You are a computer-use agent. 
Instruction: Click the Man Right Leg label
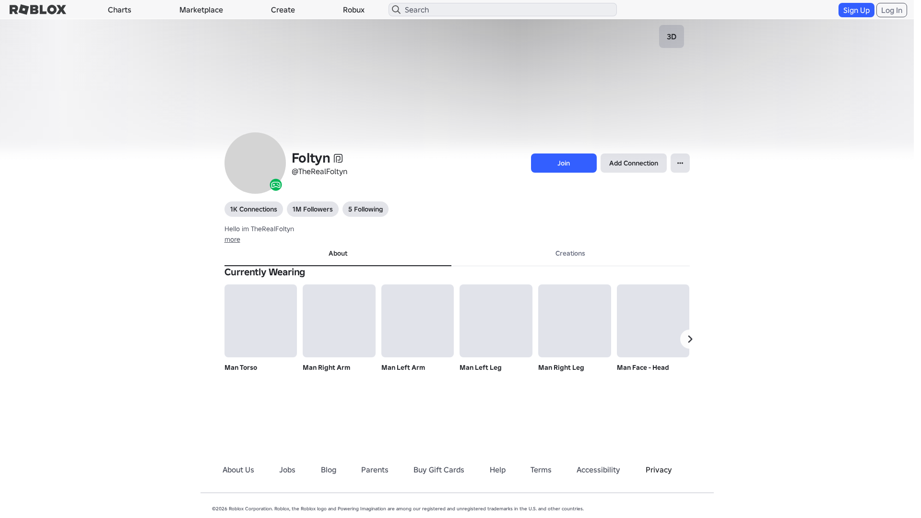point(561,367)
